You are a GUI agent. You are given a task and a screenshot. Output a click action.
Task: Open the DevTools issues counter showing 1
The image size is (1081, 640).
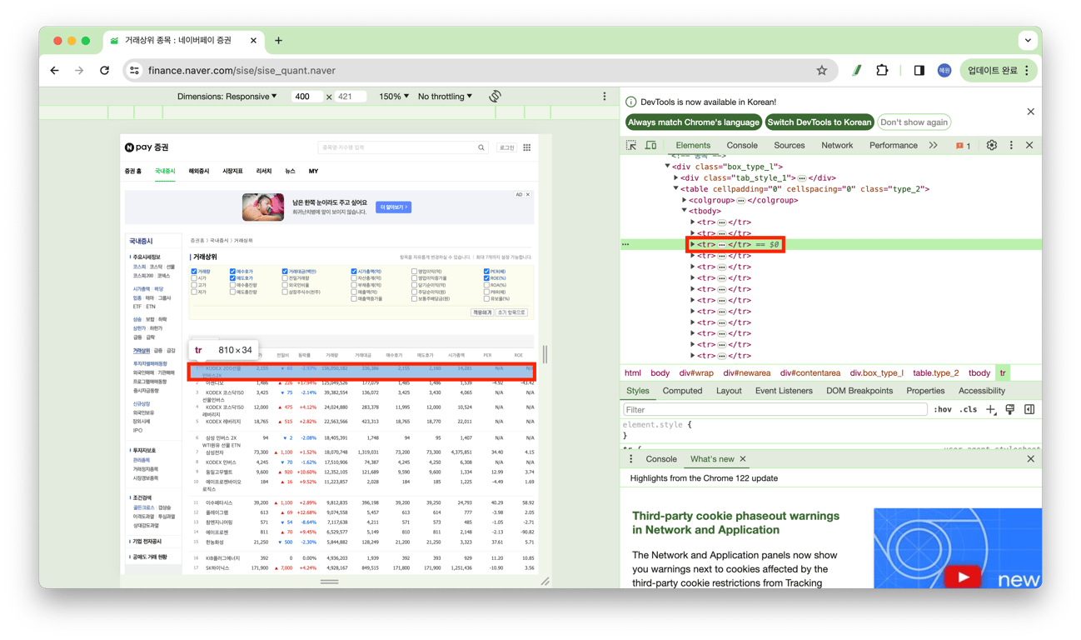click(x=964, y=146)
